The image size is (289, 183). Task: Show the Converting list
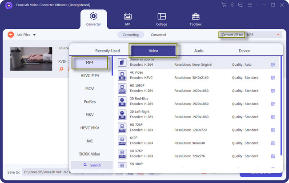pyautogui.click(x=130, y=35)
